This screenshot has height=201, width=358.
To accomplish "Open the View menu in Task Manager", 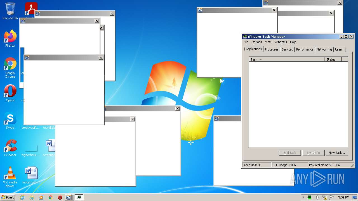I will [268, 42].
